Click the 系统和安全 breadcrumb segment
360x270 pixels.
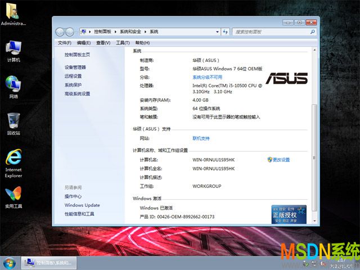coord(130,31)
